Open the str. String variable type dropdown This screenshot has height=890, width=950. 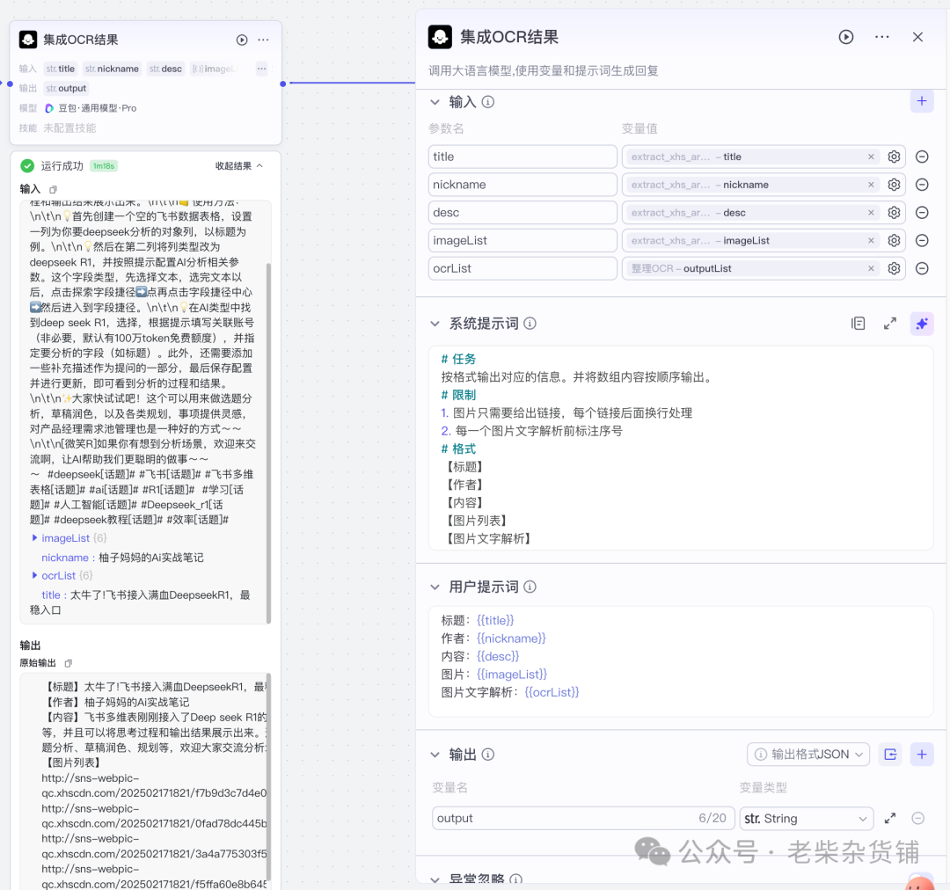[x=806, y=819]
